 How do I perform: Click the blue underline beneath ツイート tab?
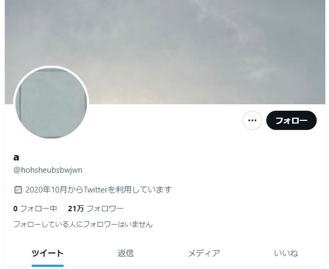coord(48,266)
